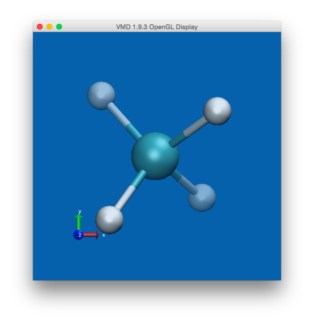Click the VMD 1.9.3 OpenGL Display title
314x325 pixels.
(x=157, y=27)
